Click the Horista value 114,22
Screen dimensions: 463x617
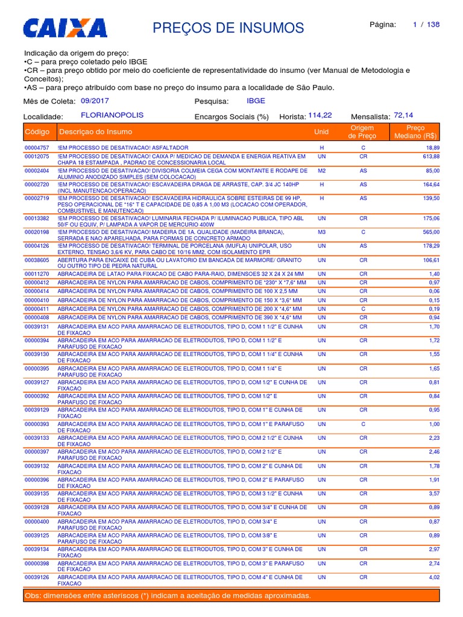pyautogui.click(x=320, y=115)
